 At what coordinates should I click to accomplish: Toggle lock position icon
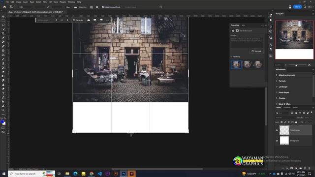[289, 122]
